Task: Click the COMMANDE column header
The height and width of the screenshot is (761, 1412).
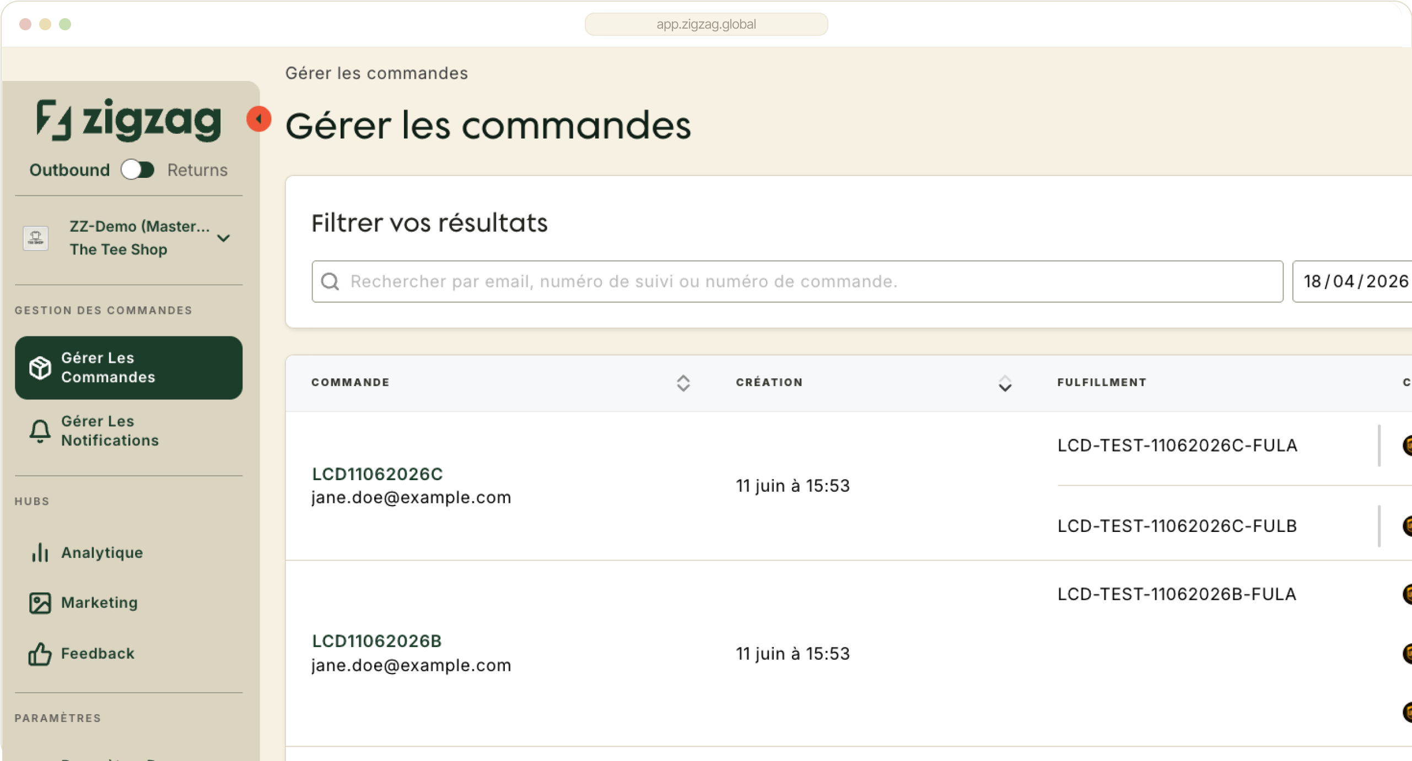Action: point(351,382)
